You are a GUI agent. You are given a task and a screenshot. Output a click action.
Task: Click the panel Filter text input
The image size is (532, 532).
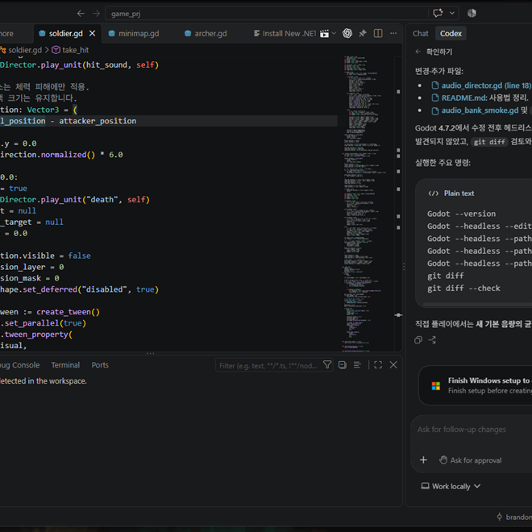268,365
